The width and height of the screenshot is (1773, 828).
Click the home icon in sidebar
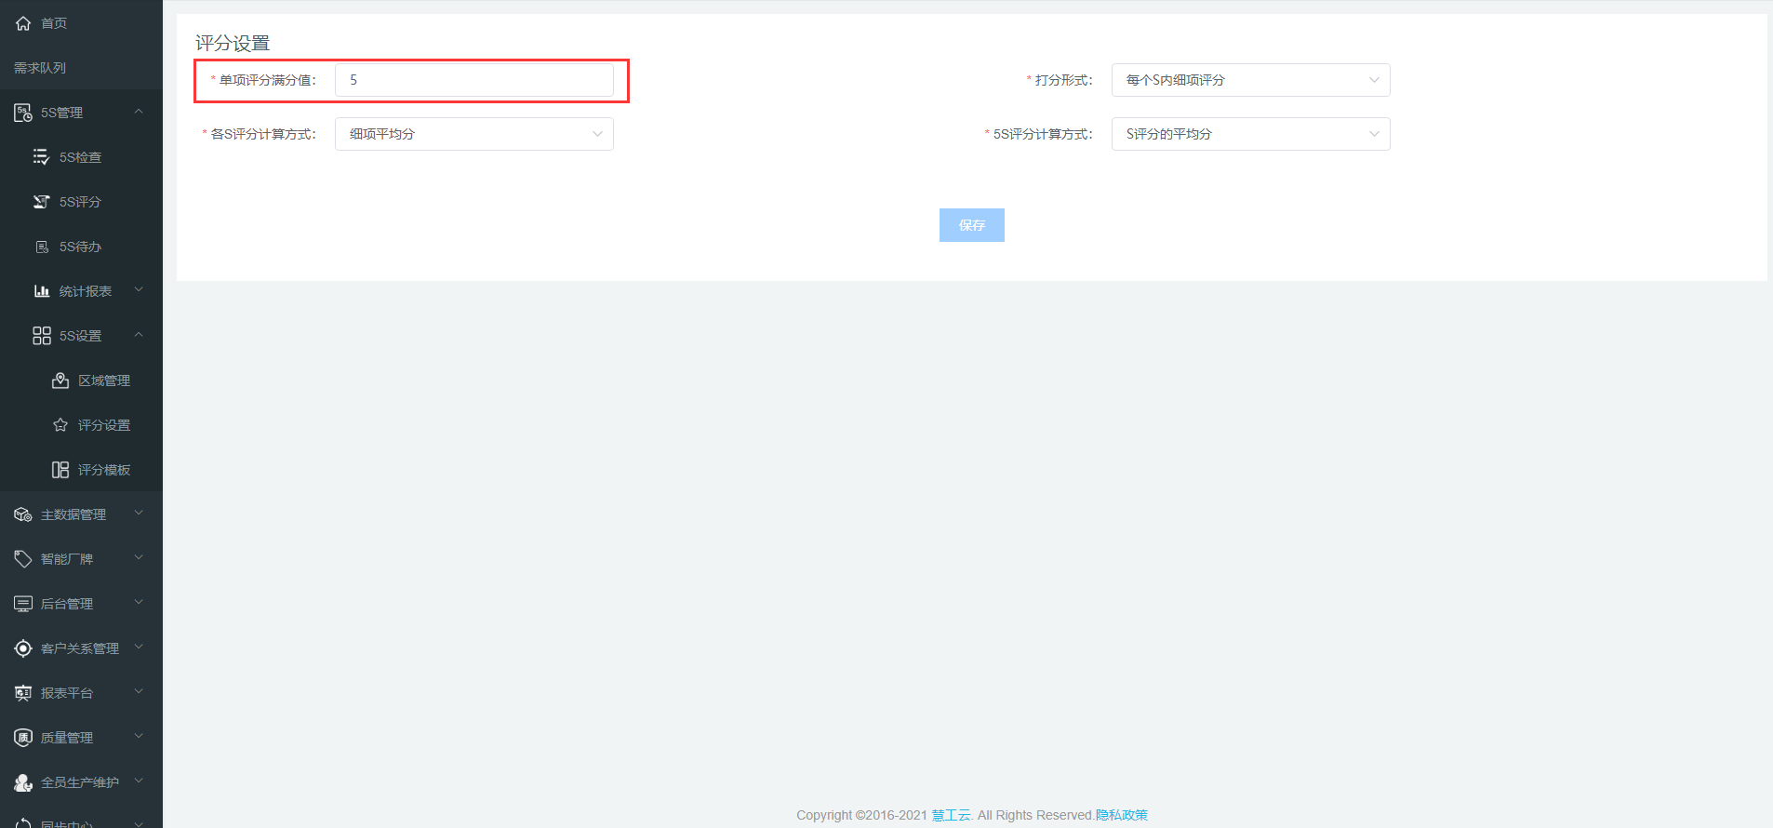click(x=23, y=23)
